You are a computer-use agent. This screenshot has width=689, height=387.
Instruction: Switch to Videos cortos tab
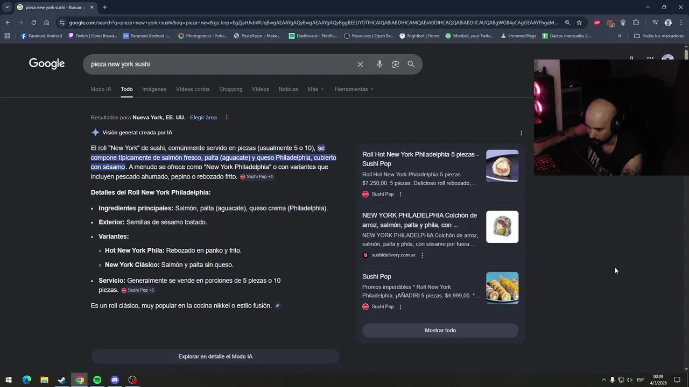[193, 89]
